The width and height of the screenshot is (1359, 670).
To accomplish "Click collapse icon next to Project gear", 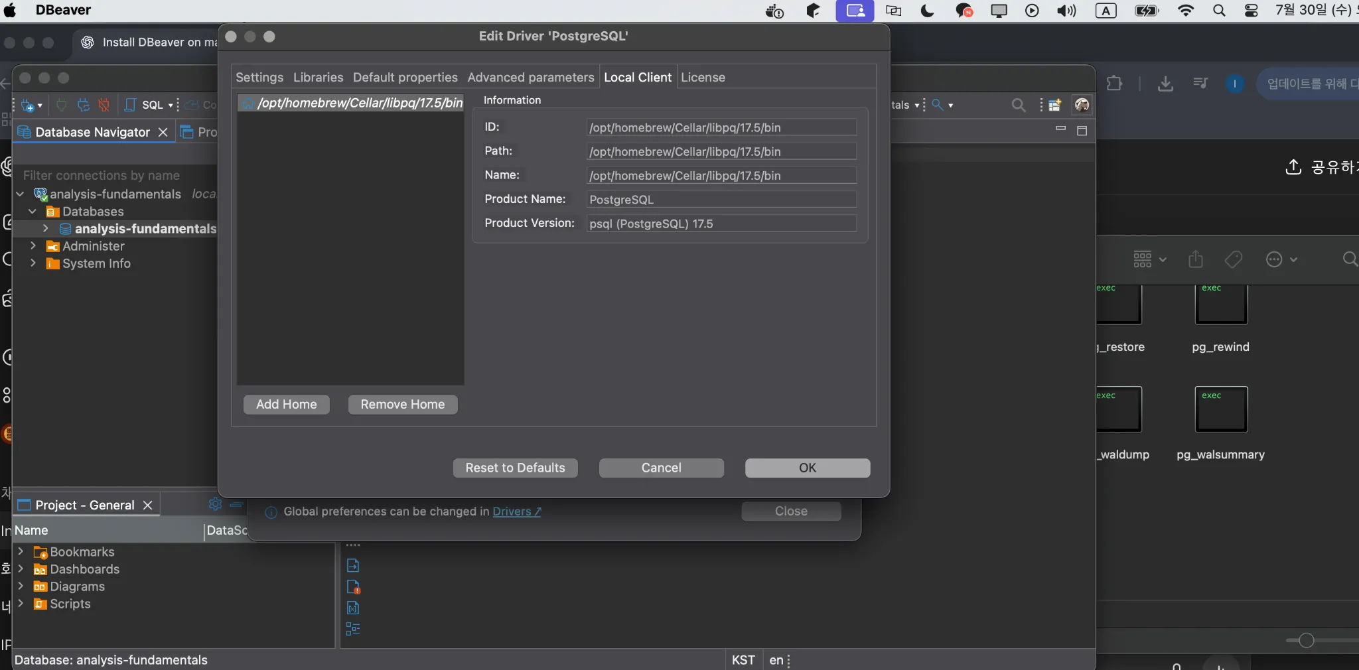I will [x=236, y=505].
